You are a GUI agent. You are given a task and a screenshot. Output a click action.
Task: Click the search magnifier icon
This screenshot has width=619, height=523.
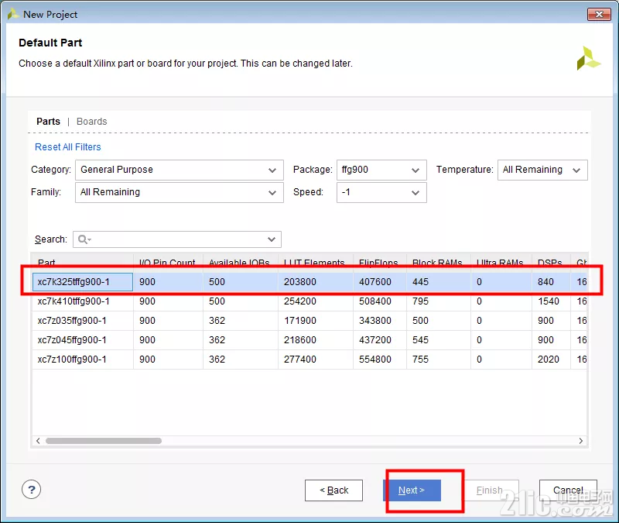tap(84, 239)
